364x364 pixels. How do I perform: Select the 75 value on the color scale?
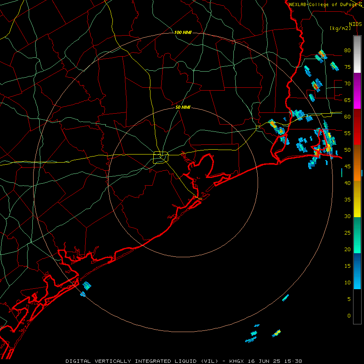tap(347, 67)
